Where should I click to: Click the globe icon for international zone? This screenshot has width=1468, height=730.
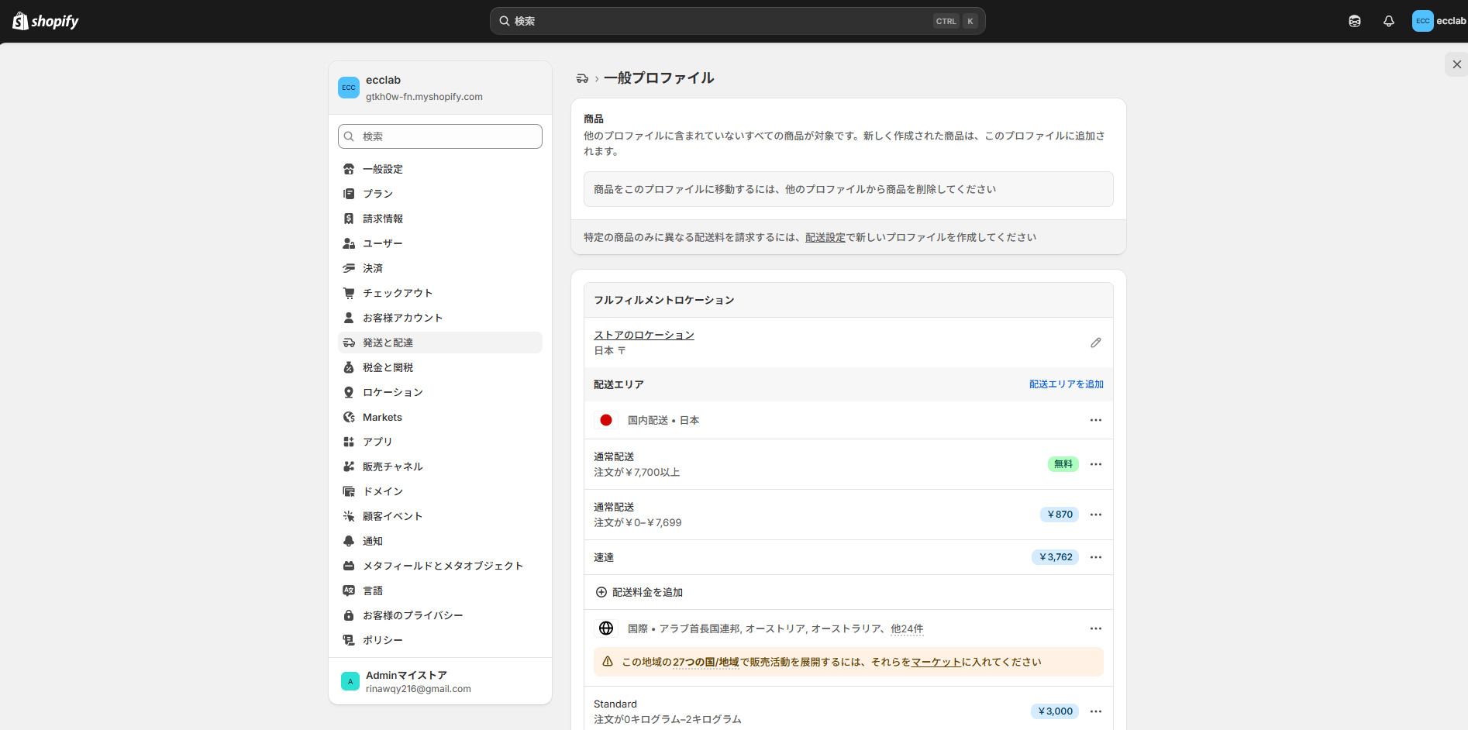(606, 628)
